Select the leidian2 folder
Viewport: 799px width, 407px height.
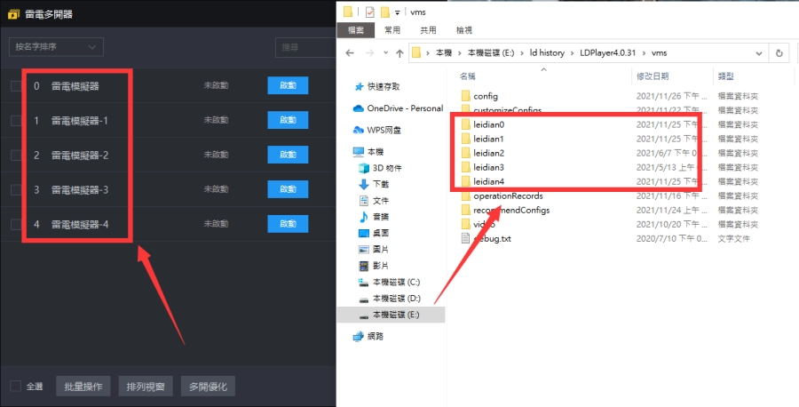(x=483, y=153)
